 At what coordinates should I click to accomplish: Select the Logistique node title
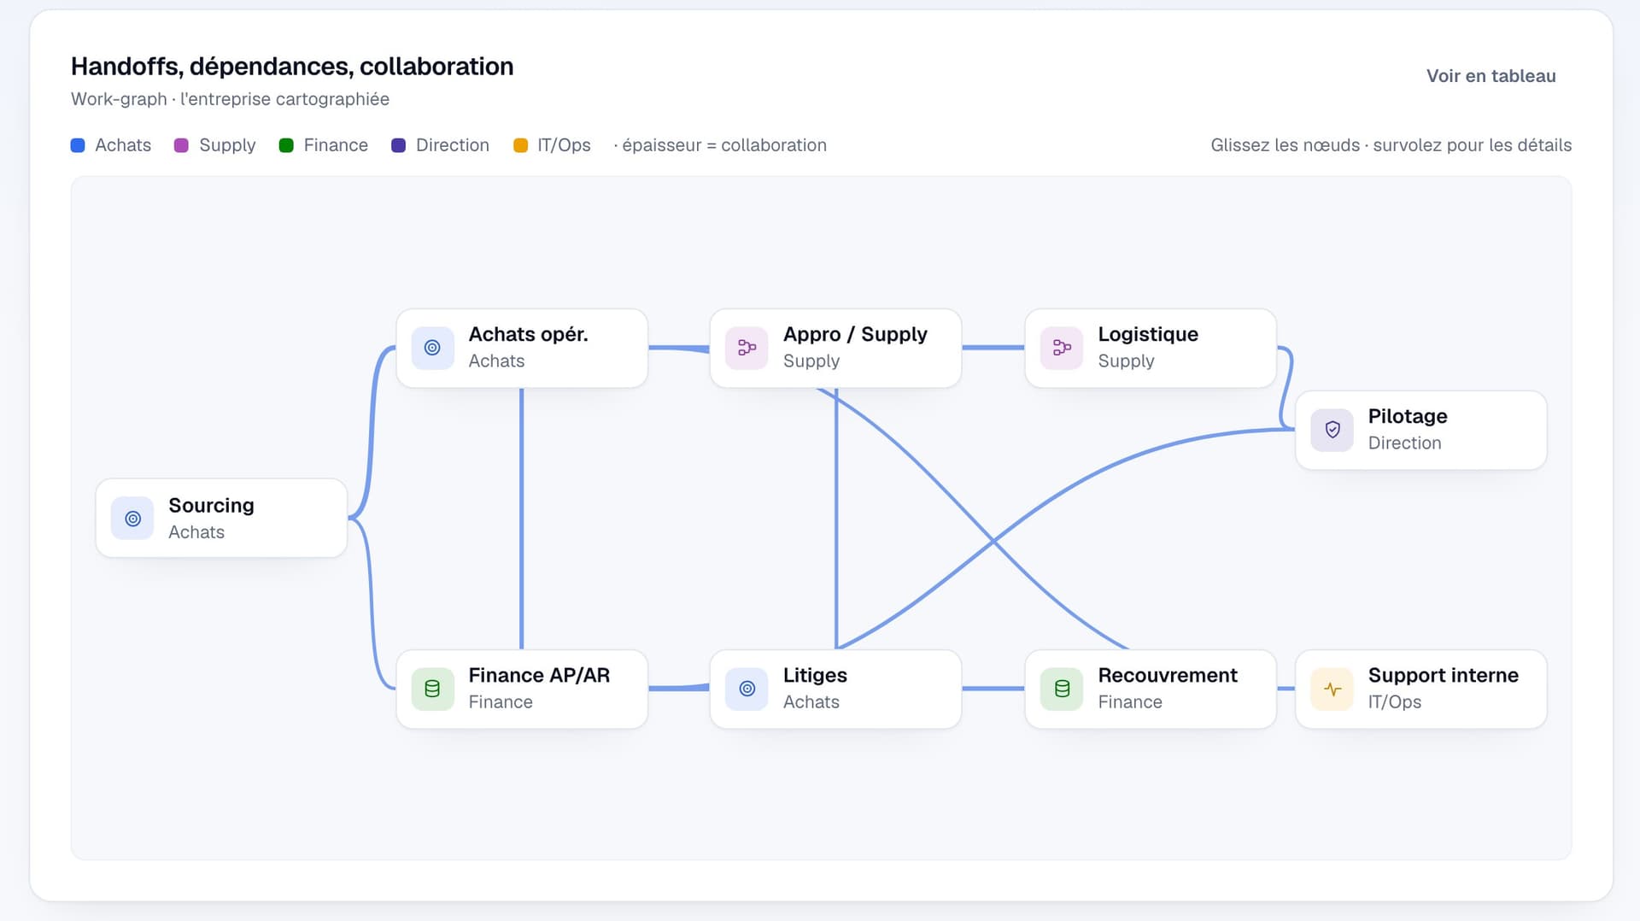pos(1148,334)
